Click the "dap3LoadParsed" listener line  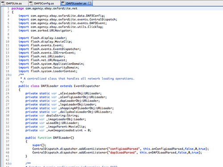coord(117,152)
